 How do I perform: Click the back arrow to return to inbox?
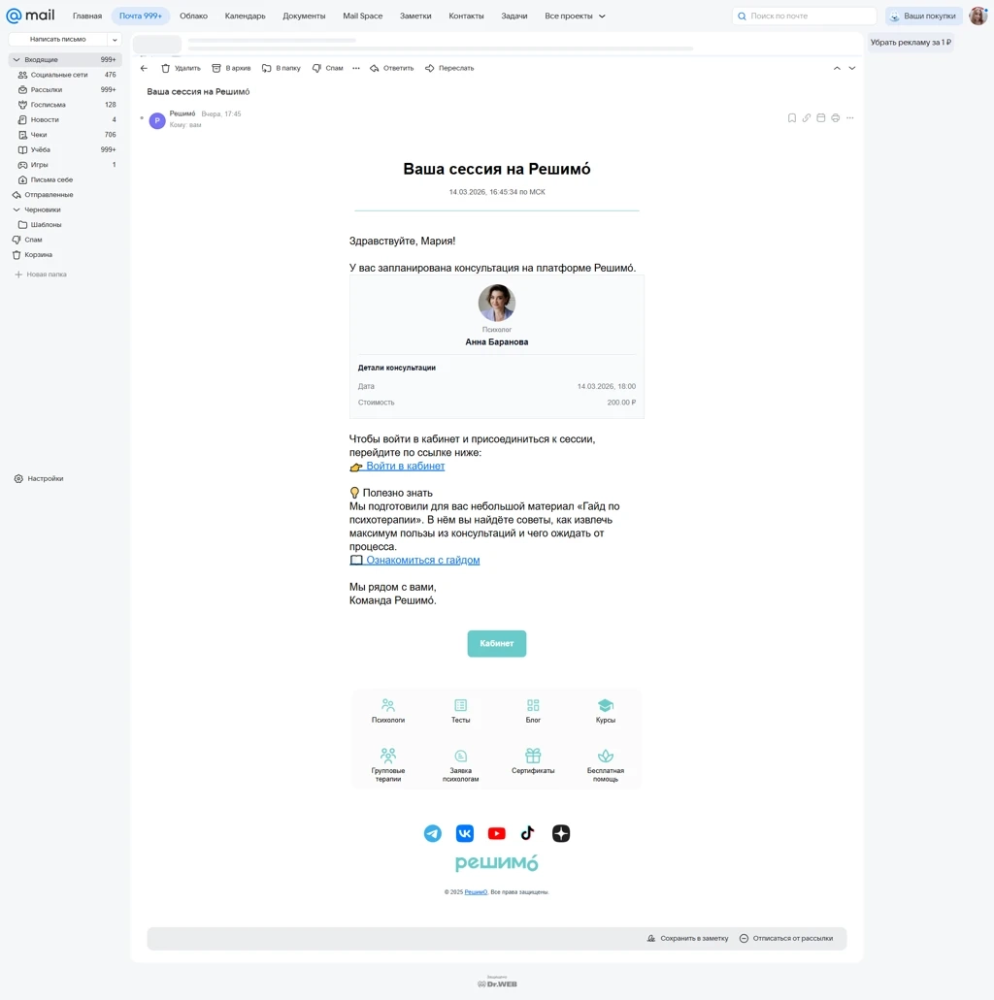pos(144,68)
